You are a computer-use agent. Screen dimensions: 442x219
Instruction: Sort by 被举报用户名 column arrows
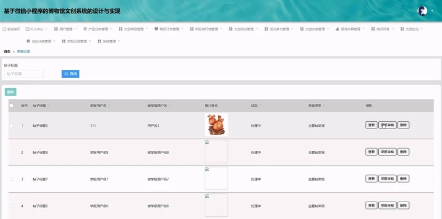[170, 106]
